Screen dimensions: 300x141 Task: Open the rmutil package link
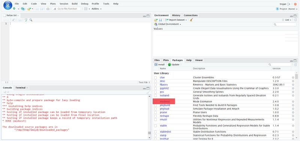coord(163,120)
